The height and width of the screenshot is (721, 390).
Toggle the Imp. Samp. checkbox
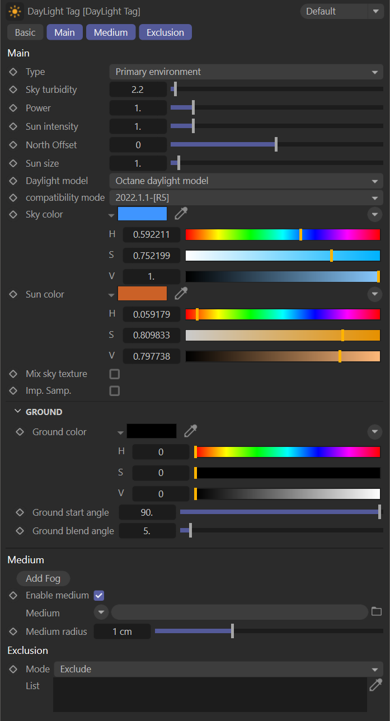click(x=115, y=391)
